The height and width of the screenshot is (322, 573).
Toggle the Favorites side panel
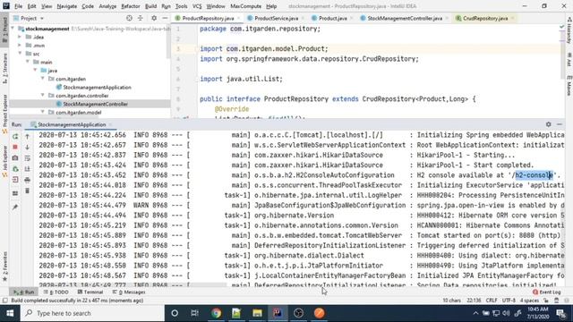pyautogui.click(x=4, y=267)
